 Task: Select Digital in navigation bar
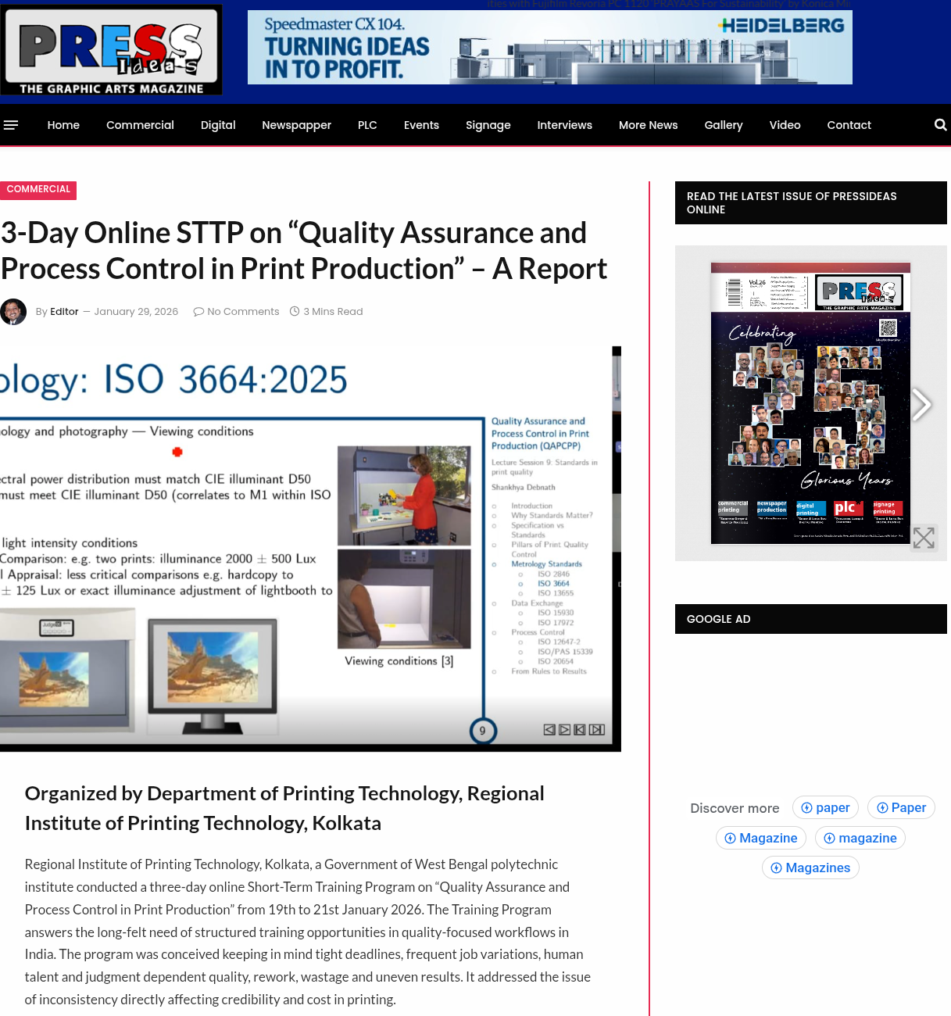pos(218,125)
